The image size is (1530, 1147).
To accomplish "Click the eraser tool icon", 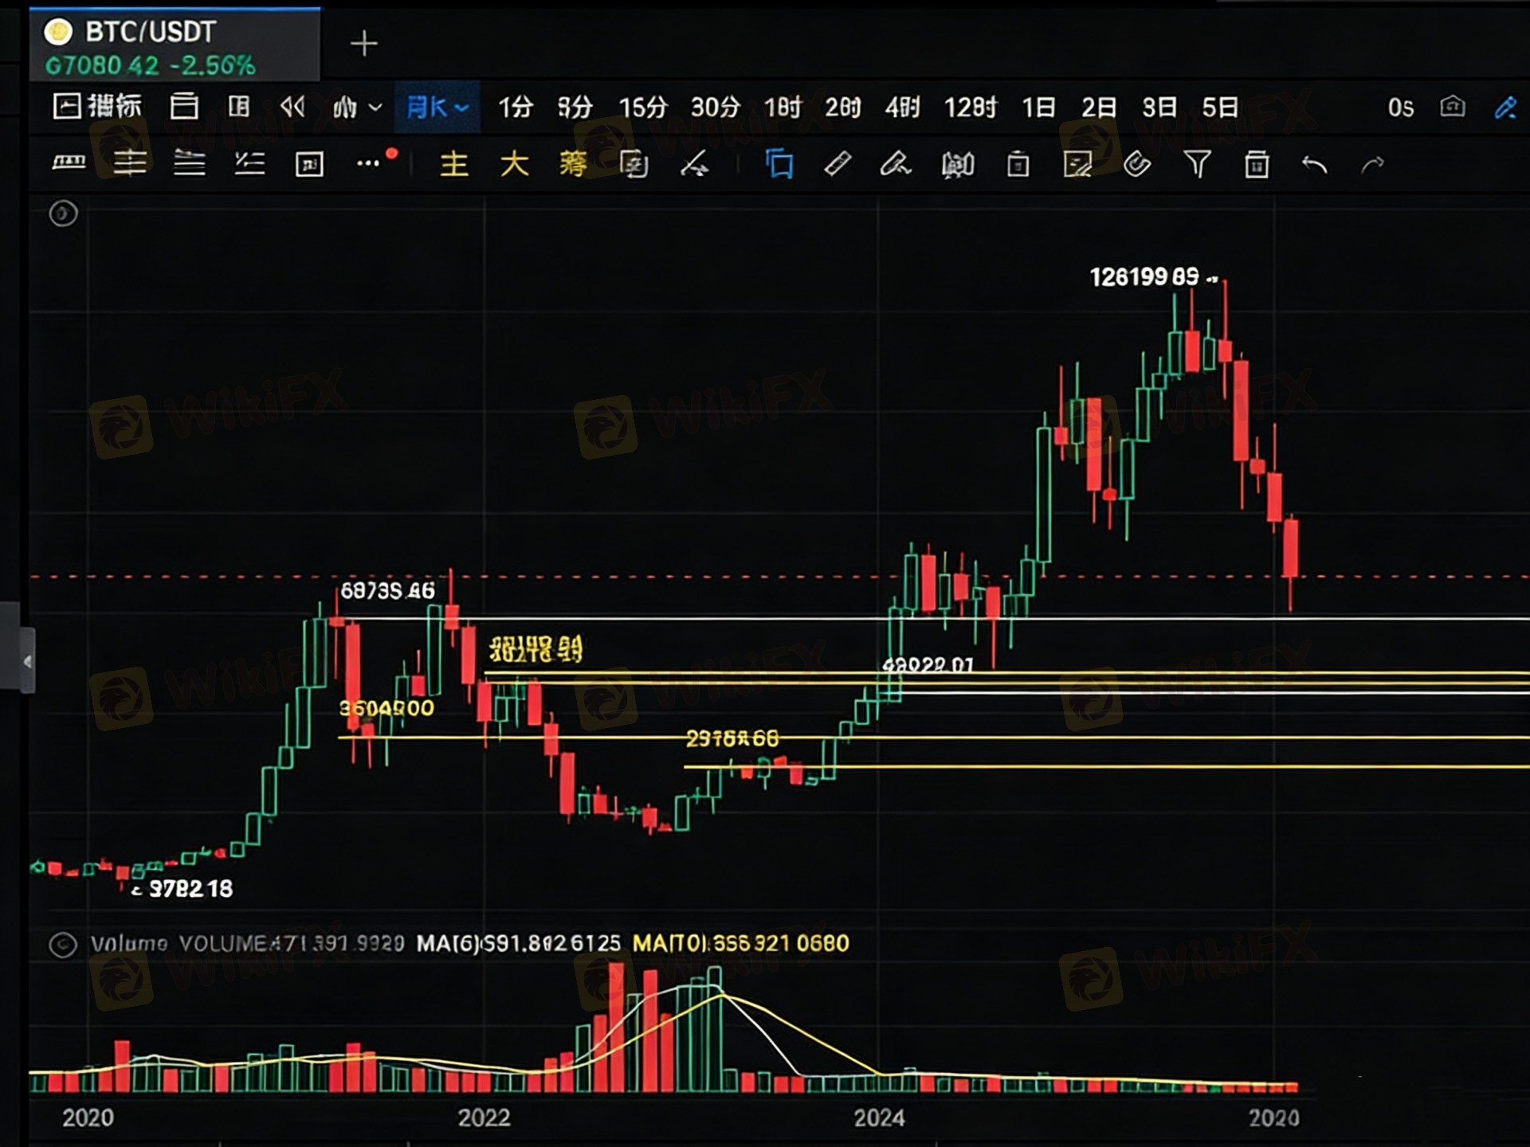I will pyautogui.click(x=838, y=165).
